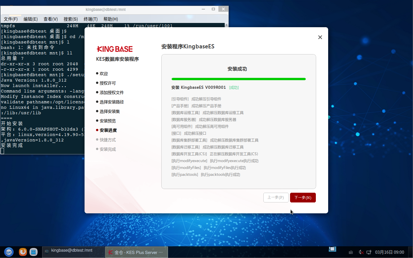The height and width of the screenshot is (258, 413).
Task: Open the file manager taskbar icon
Action: point(34,252)
